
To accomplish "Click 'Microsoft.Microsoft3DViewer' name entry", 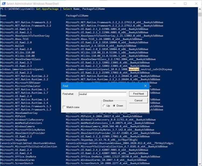I will pyautogui.click(x=20, y=83).
